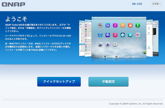Screen dimensions: 165x108
Task: Click the Control Panel gear icon in preview
Action: pyautogui.click(x=100, y=25)
